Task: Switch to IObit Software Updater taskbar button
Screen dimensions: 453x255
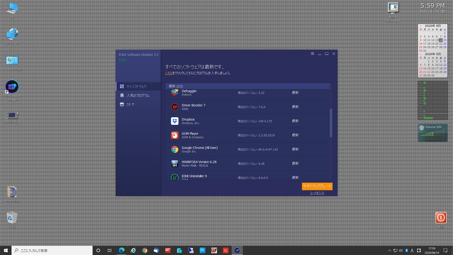Action: pos(237,251)
